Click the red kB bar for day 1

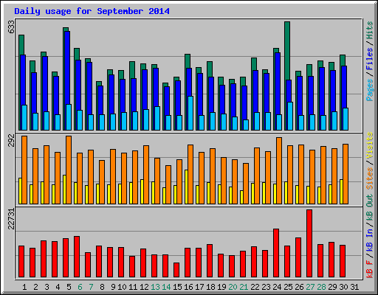tap(21, 262)
